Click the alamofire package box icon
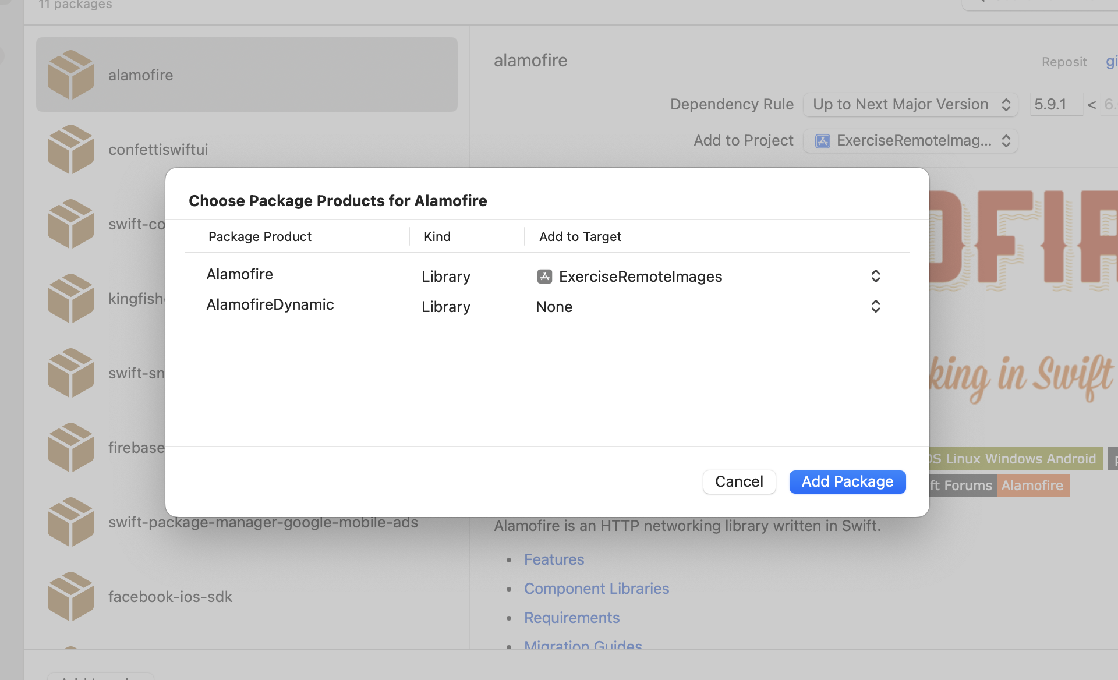 click(70, 75)
